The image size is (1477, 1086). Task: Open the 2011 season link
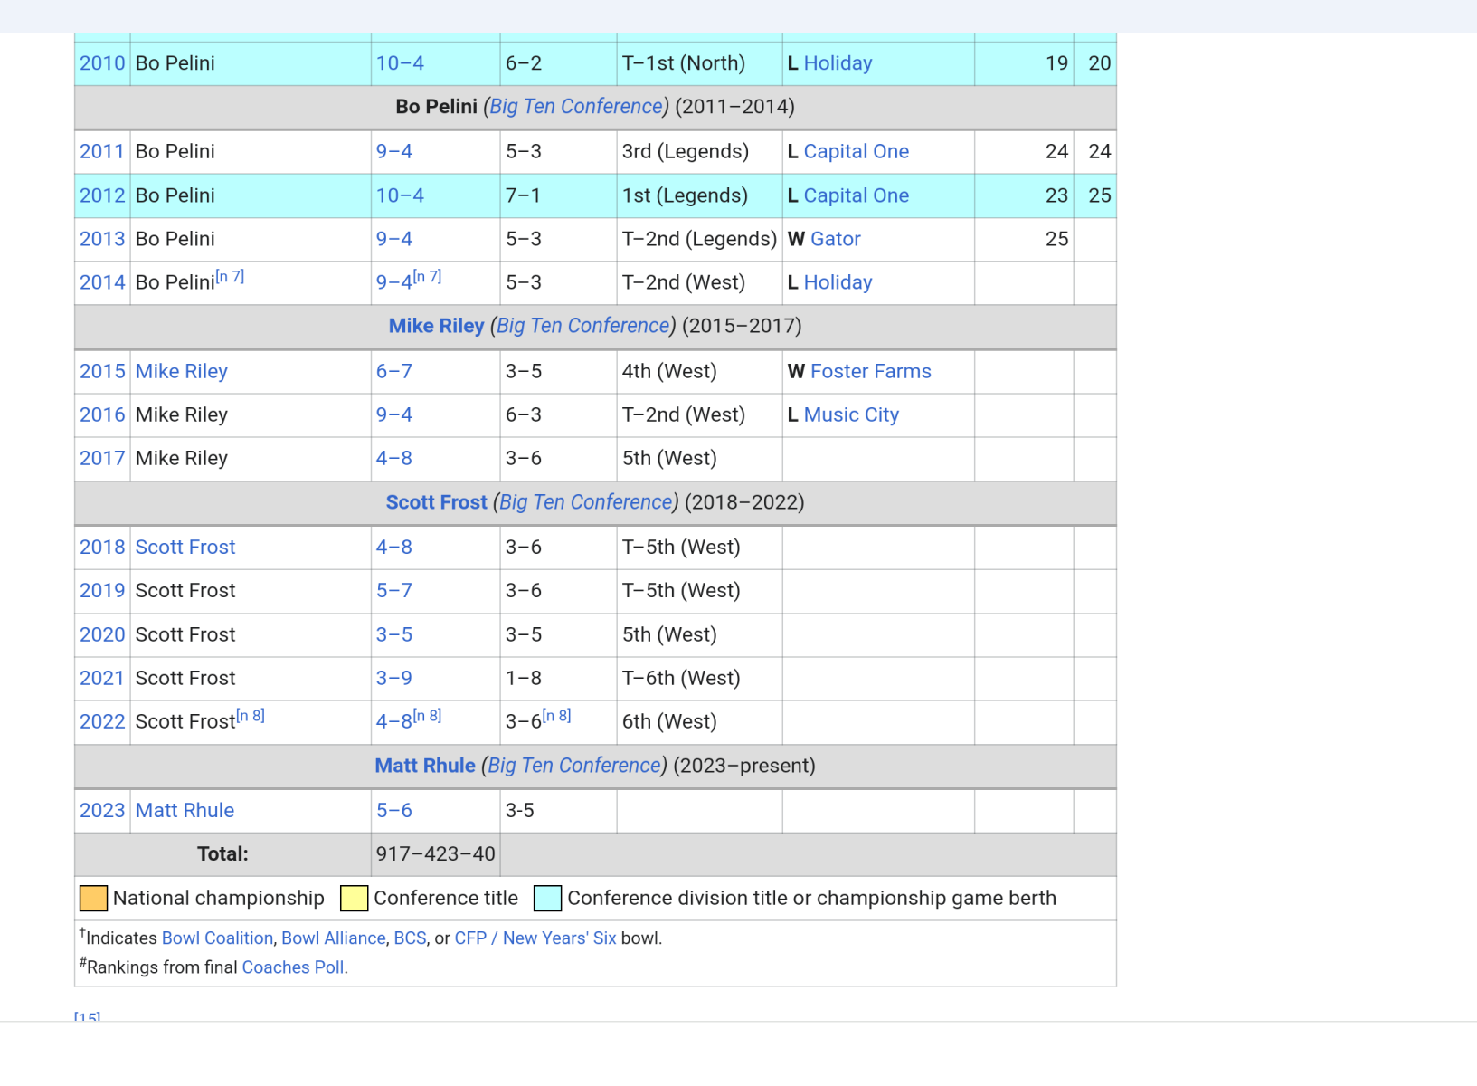[x=102, y=151]
